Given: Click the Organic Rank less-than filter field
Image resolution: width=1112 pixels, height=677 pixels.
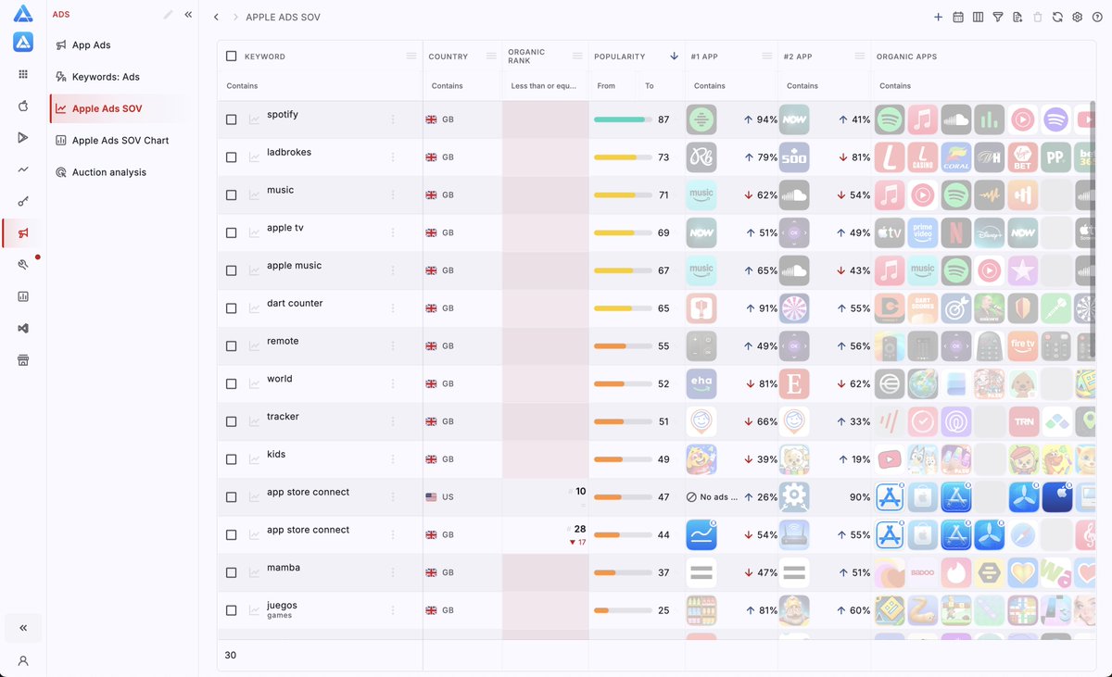Looking at the screenshot, I should click(x=545, y=86).
